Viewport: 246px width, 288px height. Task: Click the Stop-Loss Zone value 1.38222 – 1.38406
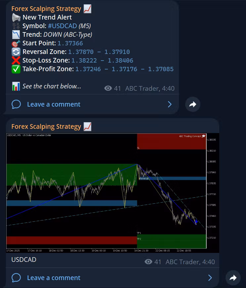(x=102, y=61)
